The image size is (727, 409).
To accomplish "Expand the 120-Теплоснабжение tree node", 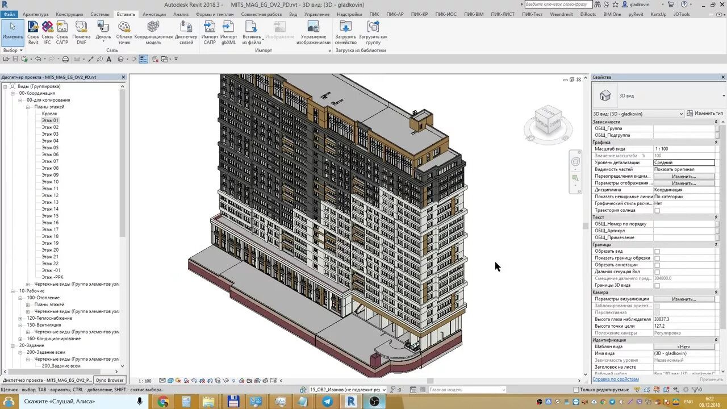I will pos(20,318).
